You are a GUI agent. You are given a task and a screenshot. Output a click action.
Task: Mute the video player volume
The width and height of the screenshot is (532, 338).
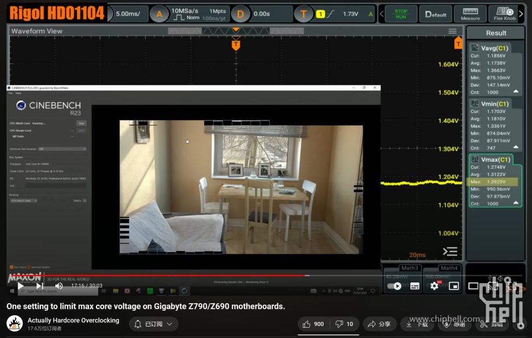click(x=59, y=286)
